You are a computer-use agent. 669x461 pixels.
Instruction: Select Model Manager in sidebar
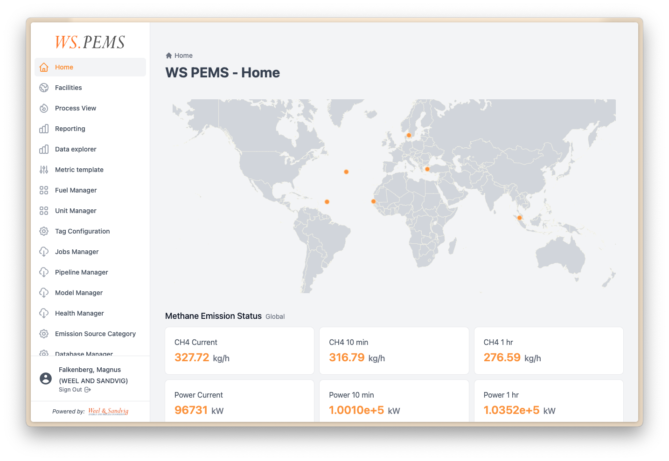tap(79, 293)
